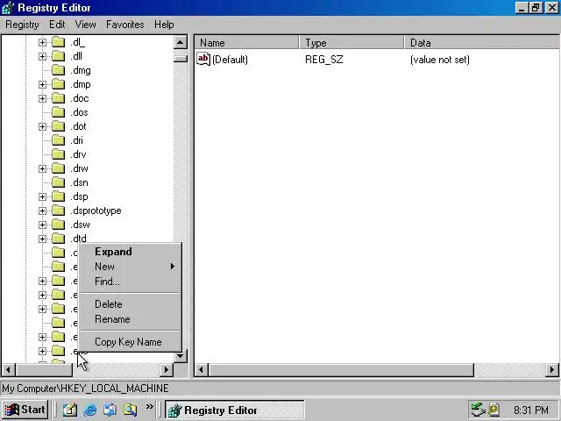Expand the .dll key
This screenshot has height=421, width=561.
(x=42, y=56)
